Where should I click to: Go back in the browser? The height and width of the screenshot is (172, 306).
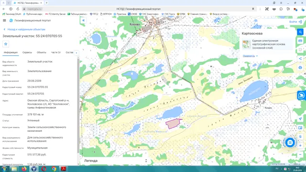click(x=4, y=9)
